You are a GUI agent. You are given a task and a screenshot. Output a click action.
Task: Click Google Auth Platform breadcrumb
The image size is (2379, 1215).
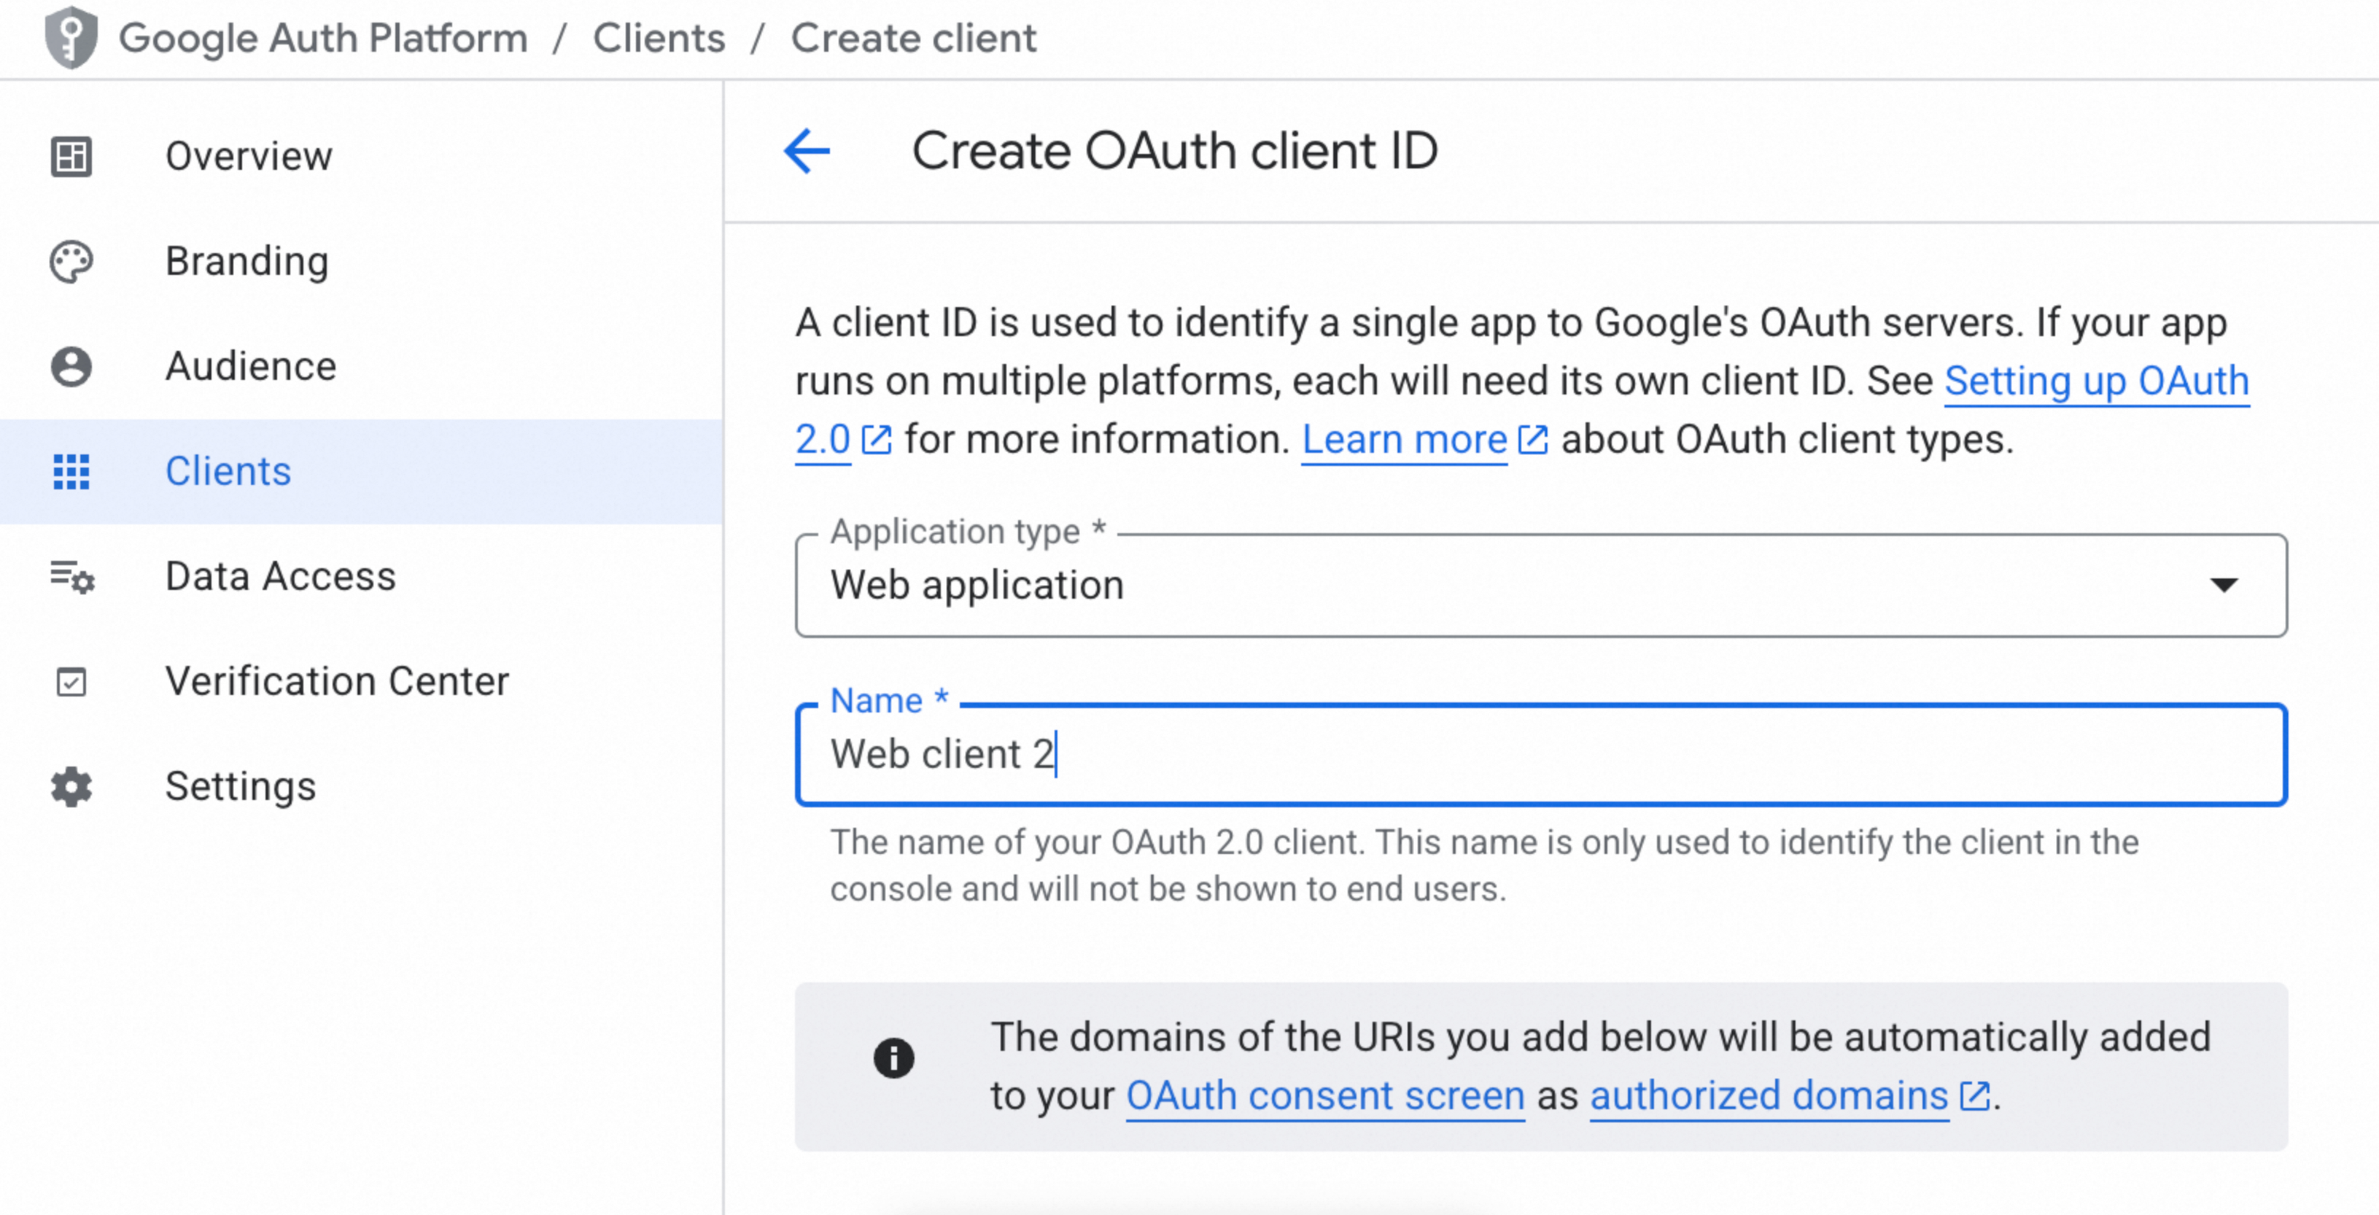click(x=323, y=38)
